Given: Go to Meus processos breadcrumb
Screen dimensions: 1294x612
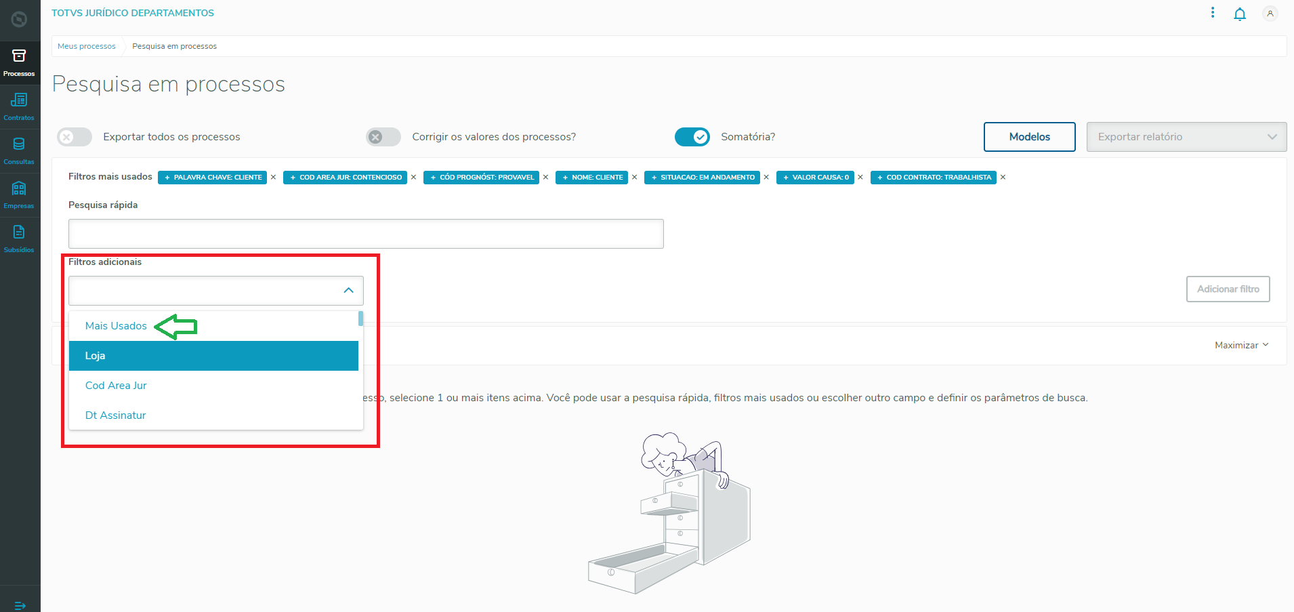Looking at the screenshot, I should pos(87,46).
